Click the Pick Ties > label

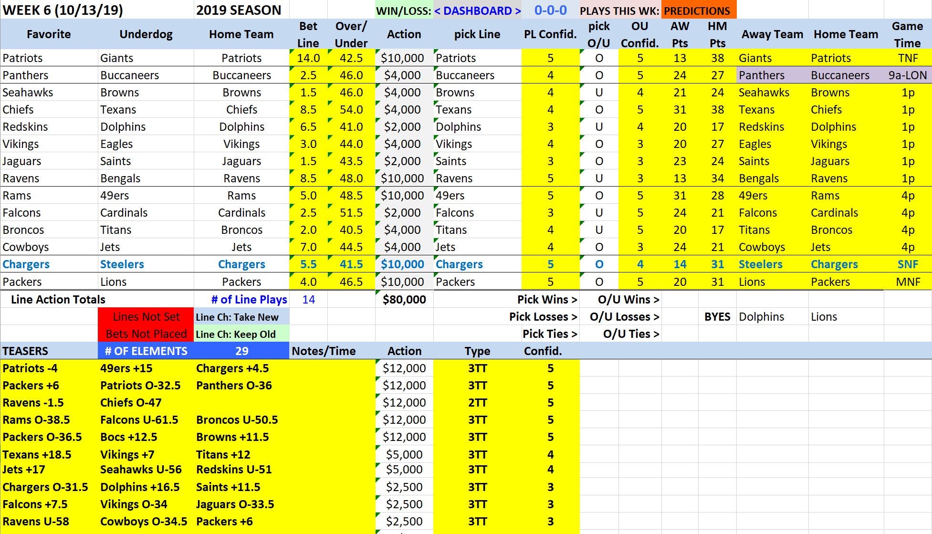550,334
